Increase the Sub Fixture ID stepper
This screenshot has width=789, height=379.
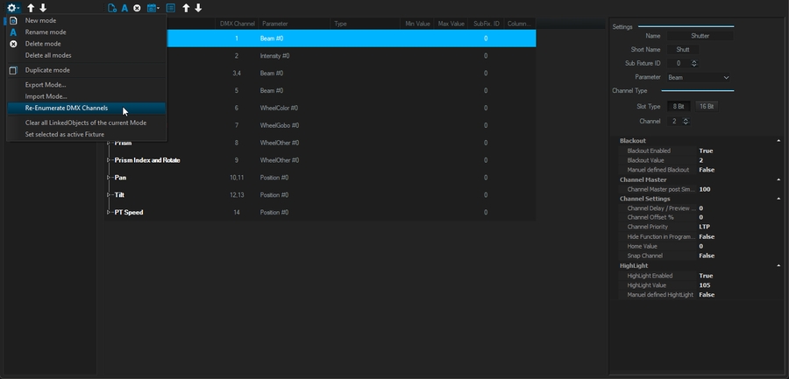(694, 61)
